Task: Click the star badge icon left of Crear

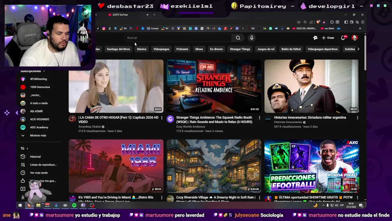Action: pos(315,38)
